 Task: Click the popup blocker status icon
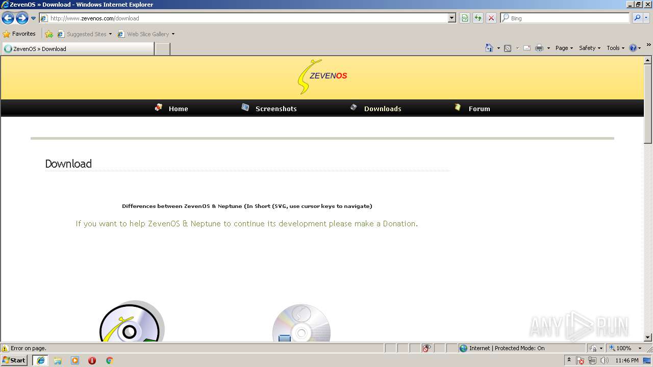point(426,348)
